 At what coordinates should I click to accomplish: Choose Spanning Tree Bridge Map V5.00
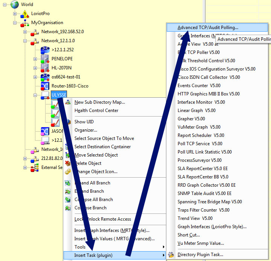[x=210, y=202]
